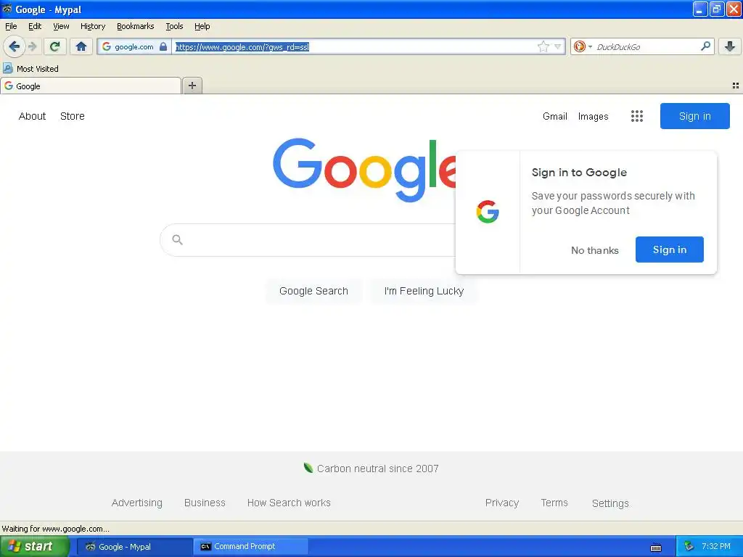Bookmark this page with the star icon

click(x=543, y=46)
